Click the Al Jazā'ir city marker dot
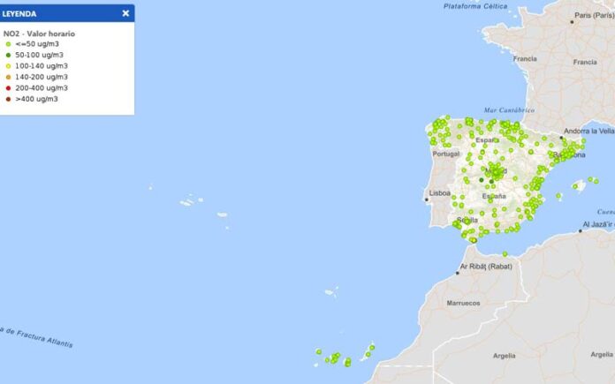This screenshot has height=384, width=615. click(x=581, y=230)
